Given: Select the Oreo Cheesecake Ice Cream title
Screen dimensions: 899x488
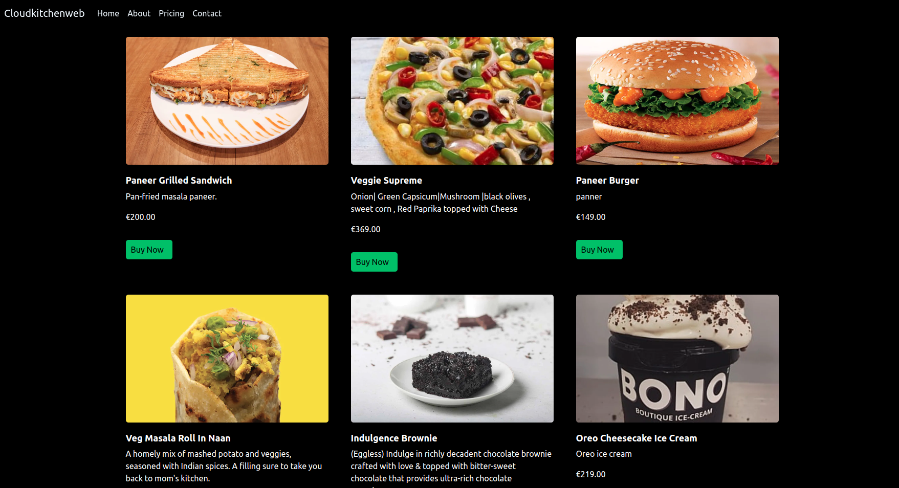Looking at the screenshot, I should [637, 438].
